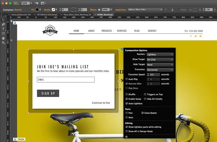
Task: Disable the Enable Swipe checkbox
Action: point(126,99)
